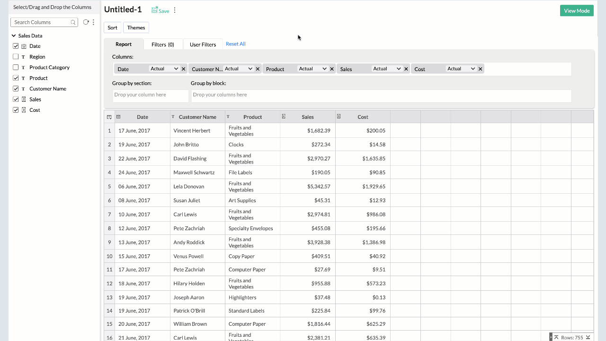Click the magnifier icon in Search Columns box

73,22
